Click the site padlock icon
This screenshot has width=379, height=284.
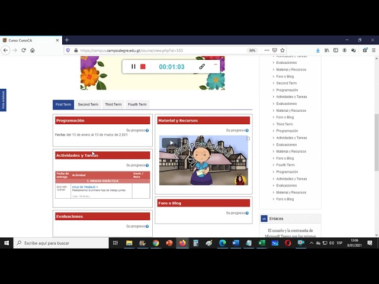coord(76,50)
